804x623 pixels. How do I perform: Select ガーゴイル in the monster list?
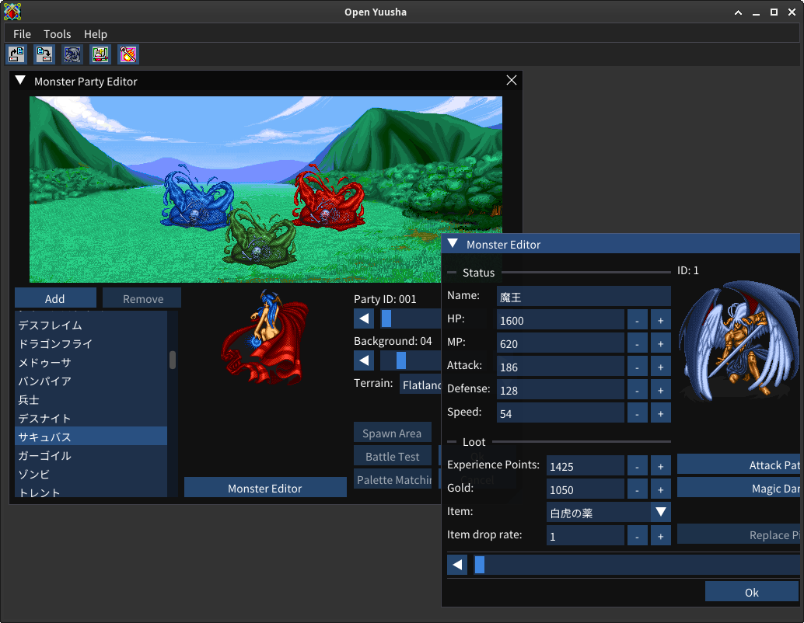coord(91,455)
